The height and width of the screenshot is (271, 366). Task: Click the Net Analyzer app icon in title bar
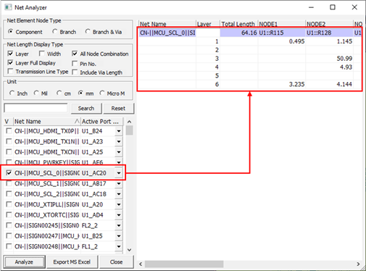click(8, 7)
